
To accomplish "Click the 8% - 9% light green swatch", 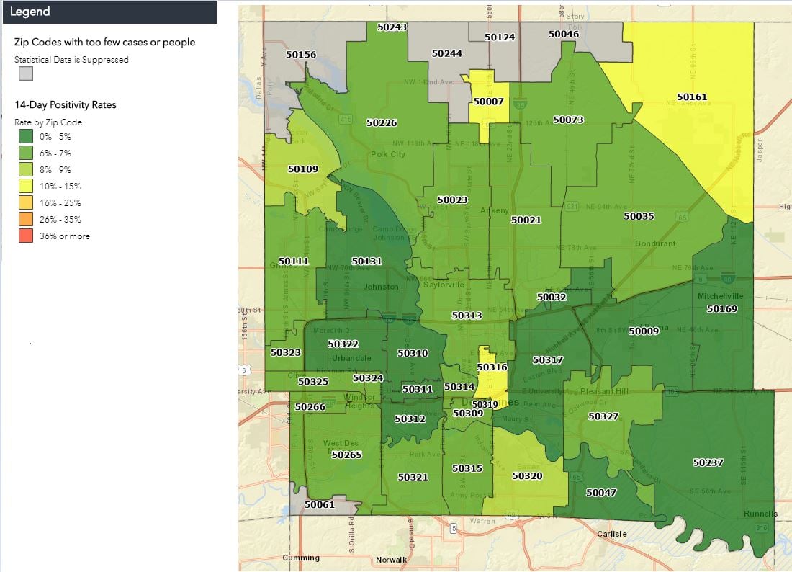I will (x=26, y=169).
